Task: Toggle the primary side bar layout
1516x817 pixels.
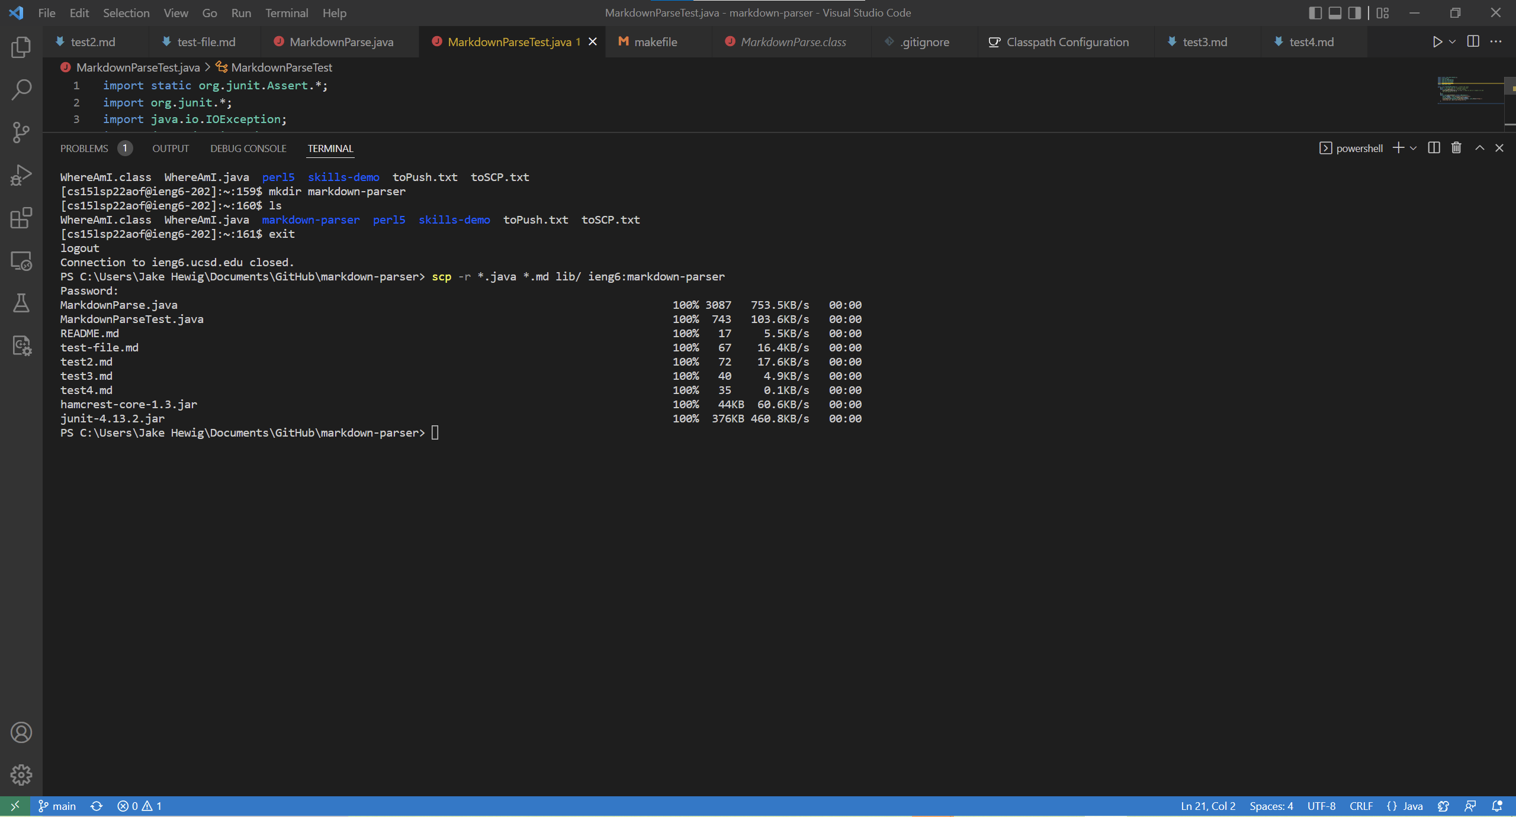Action: pos(1315,13)
